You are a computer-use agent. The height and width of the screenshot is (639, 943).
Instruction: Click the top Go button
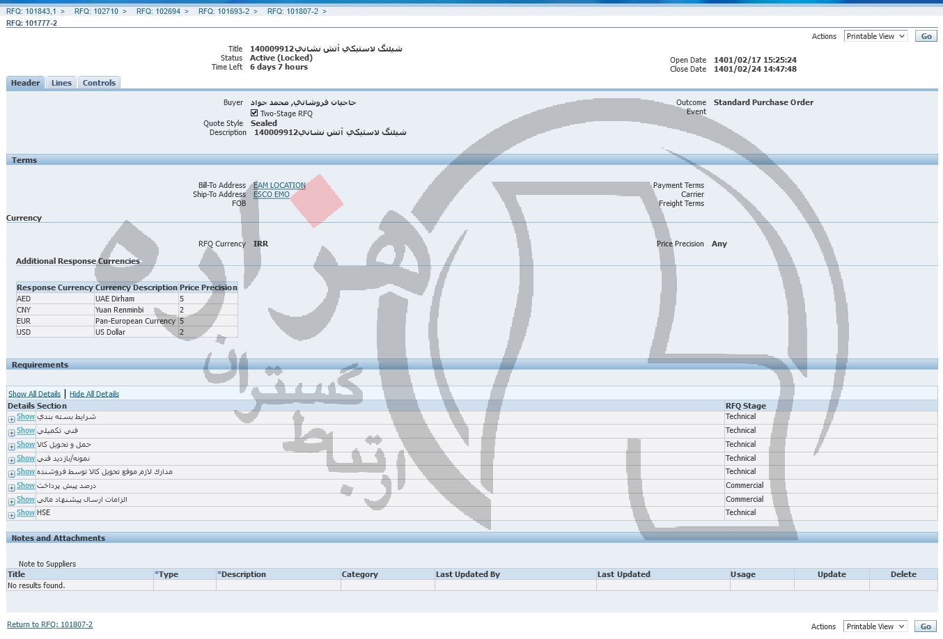coord(926,36)
